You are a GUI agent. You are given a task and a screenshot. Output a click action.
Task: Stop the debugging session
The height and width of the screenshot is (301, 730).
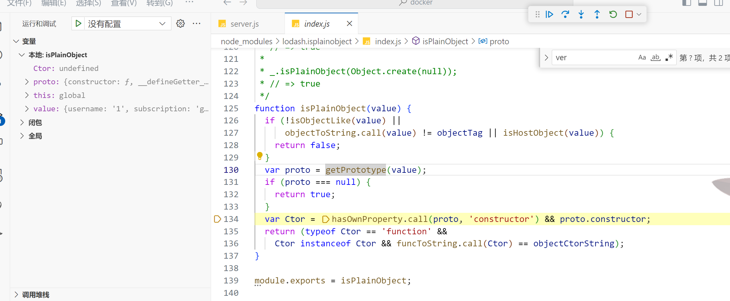(x=629, y=14)
